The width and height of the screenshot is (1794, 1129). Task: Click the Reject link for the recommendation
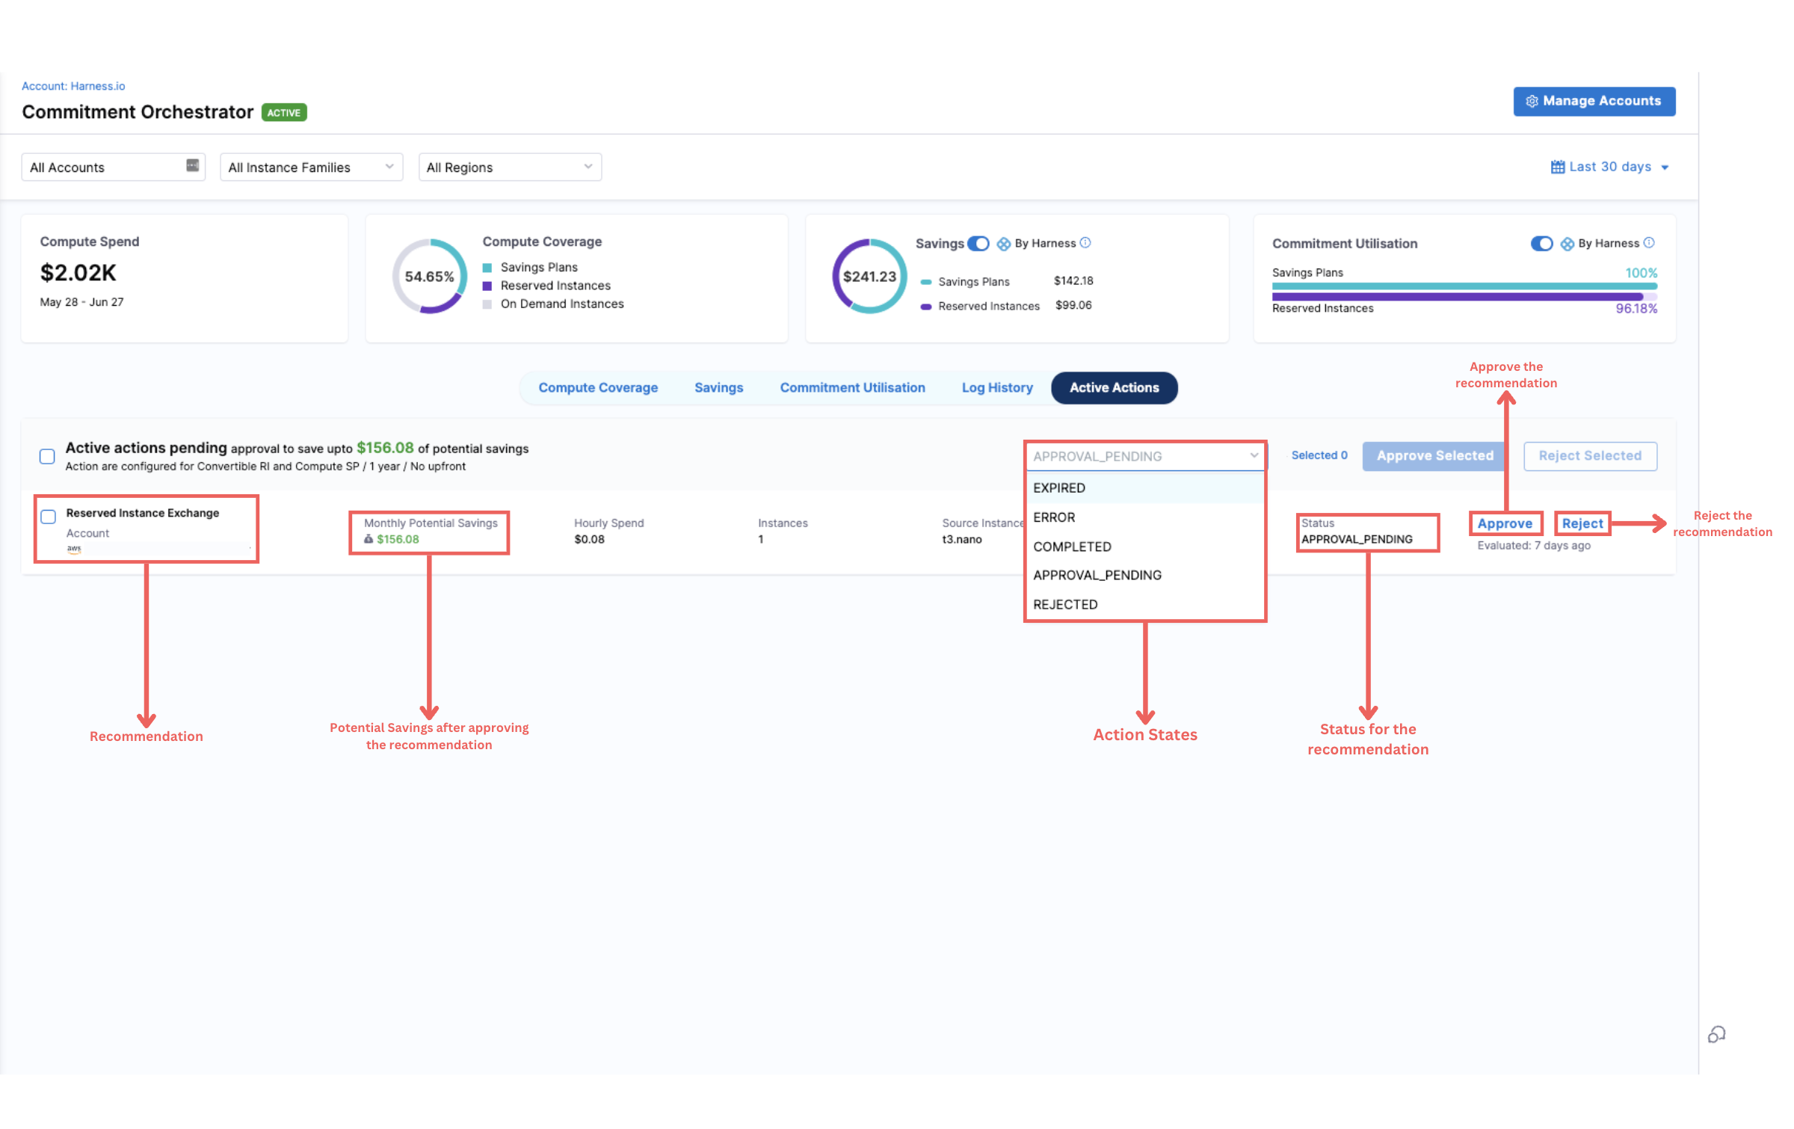[x=1582, y=523]
